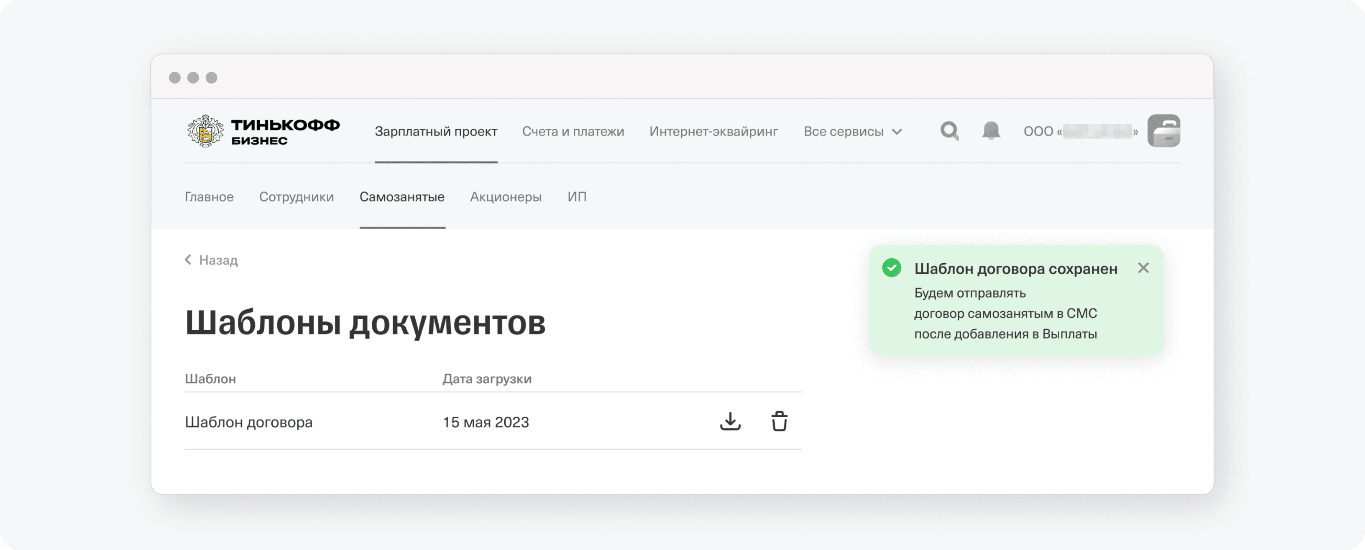
Task: Download the Шаблон договора file
Action: click(x=730, y=421)
